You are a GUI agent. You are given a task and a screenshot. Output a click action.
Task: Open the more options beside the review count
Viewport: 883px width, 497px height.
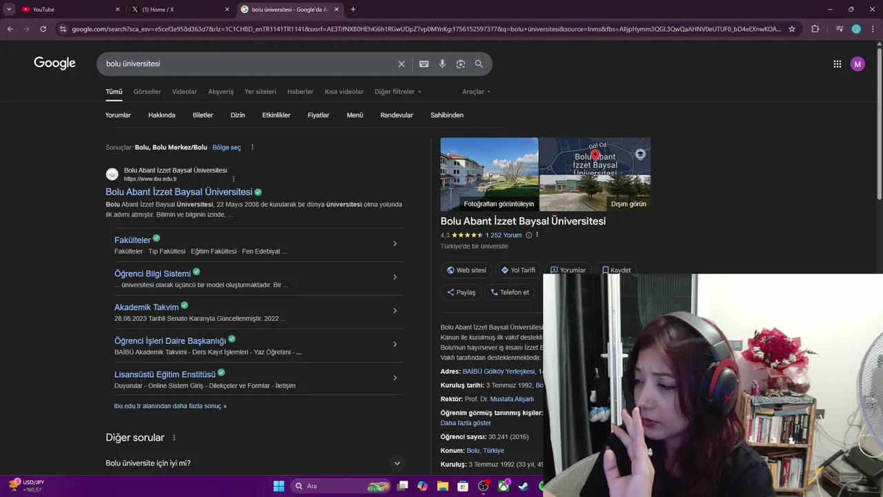pos(537,235)
